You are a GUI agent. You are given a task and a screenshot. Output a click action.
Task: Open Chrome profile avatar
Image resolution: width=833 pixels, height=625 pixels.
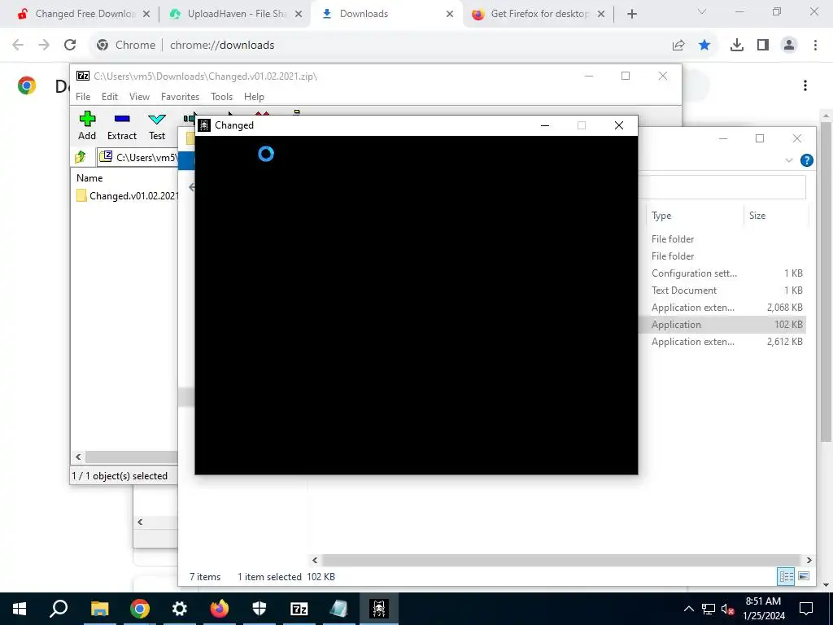point(789,46)
